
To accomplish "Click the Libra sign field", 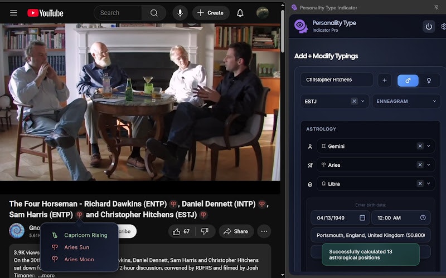I will tap(376, 183).
